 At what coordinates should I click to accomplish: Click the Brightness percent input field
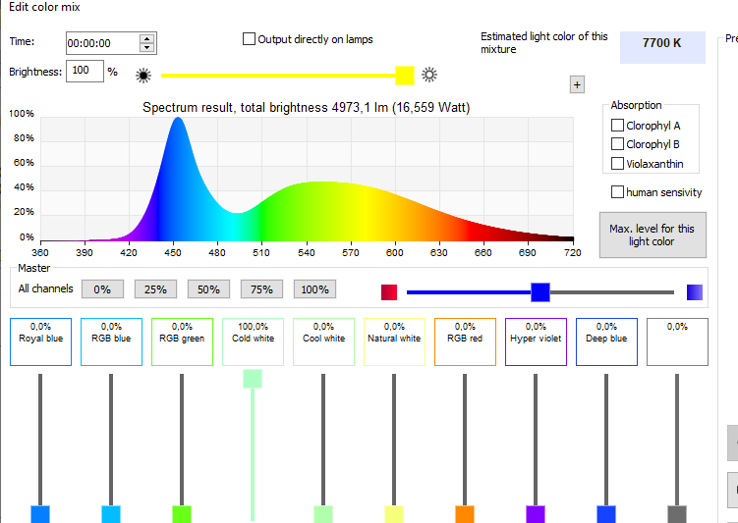click(85, 71)
